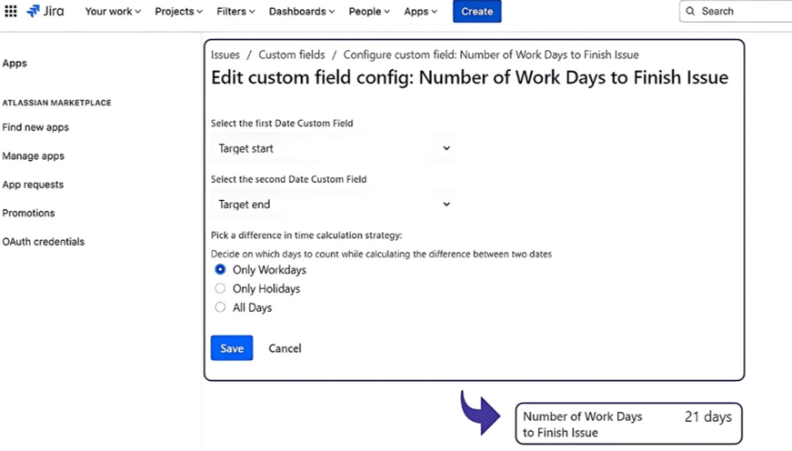Click Cancel to discard changes
This screenshot has height=451, width=792.
click(x=285, y=348)
